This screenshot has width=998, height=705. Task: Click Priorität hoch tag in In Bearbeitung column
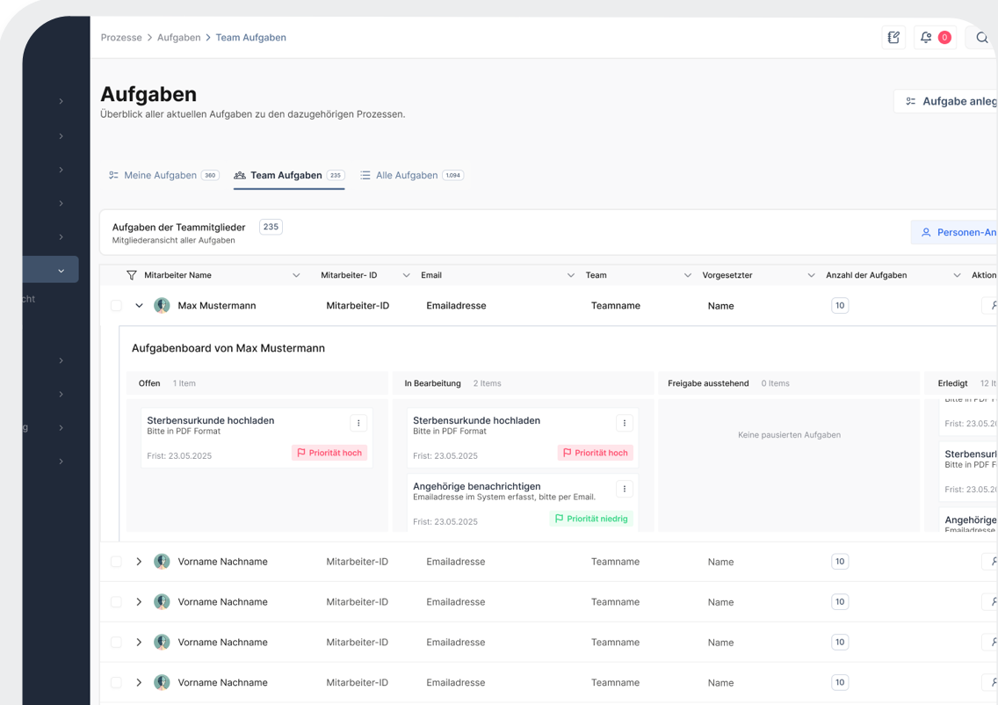pos(596,453)
